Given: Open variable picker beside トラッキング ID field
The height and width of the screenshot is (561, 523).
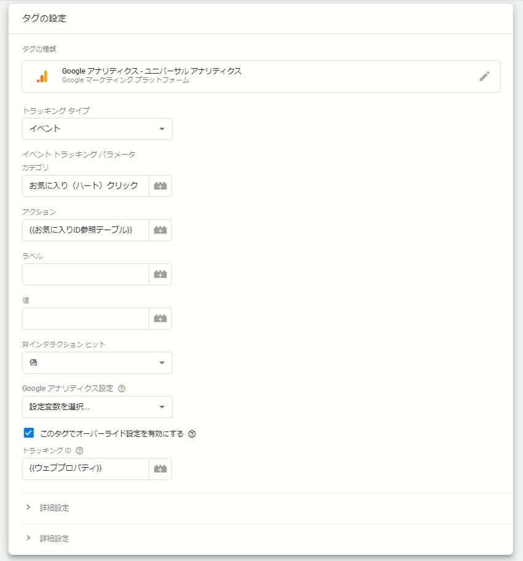Looking at the screenshot, I should tap(160, 469).
